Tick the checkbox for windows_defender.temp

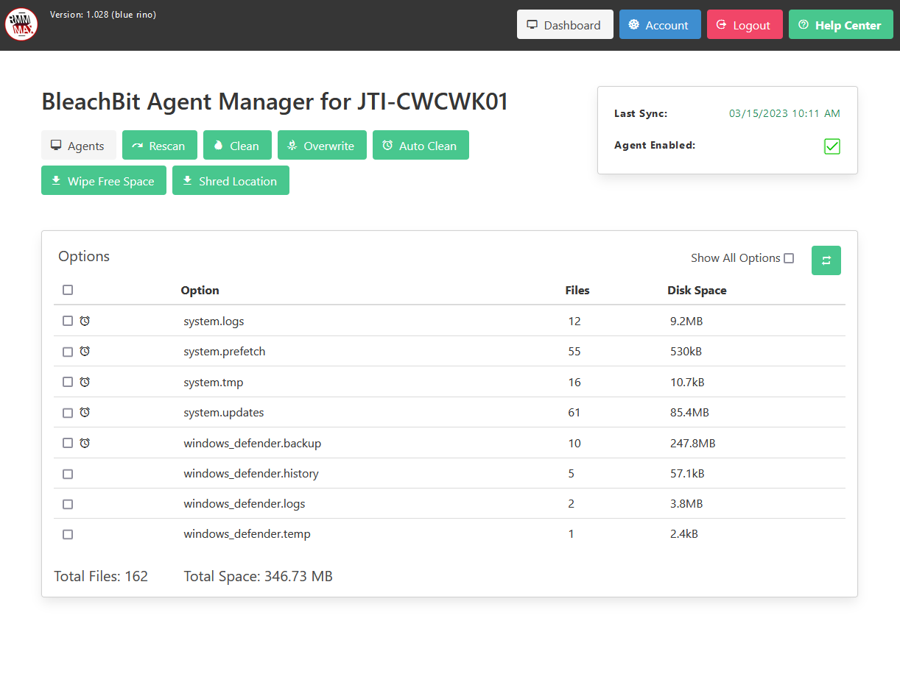point(68,534)
